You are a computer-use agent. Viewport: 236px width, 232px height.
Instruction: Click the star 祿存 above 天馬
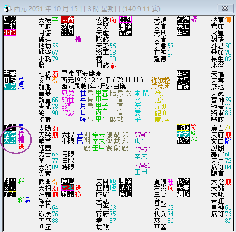(x=45, y=201)
